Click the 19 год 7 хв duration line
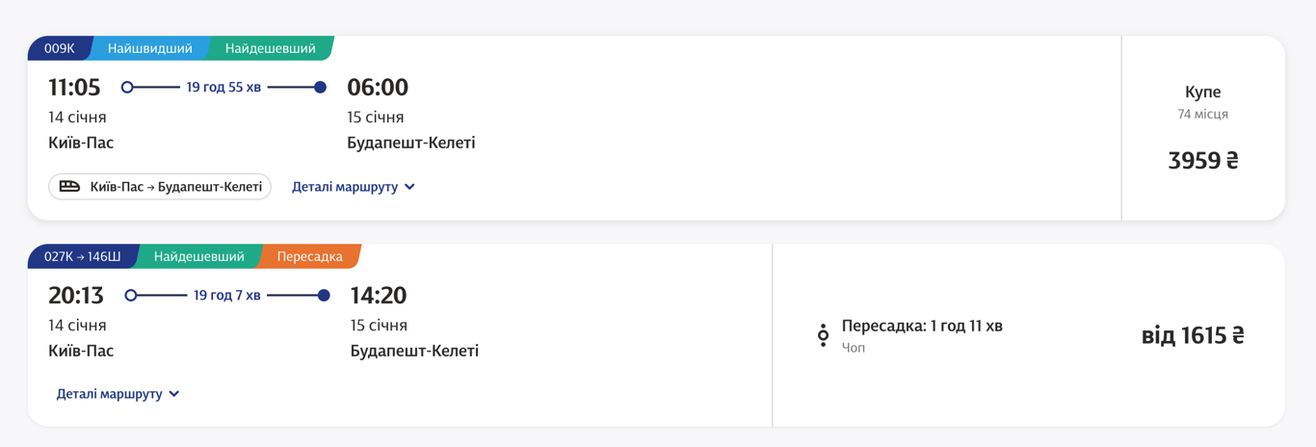The image size is (1316, 447). click(227, 296)
